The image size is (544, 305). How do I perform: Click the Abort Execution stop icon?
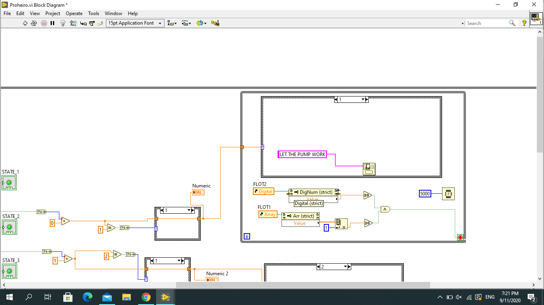[x=44, y=23]
